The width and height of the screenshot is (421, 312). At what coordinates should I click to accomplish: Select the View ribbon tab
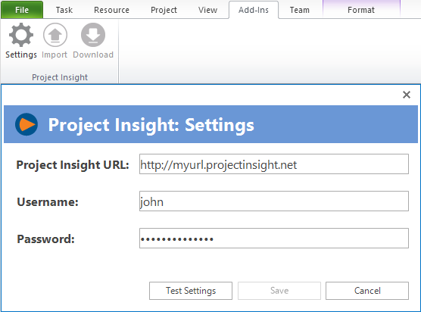coord(207,10)
